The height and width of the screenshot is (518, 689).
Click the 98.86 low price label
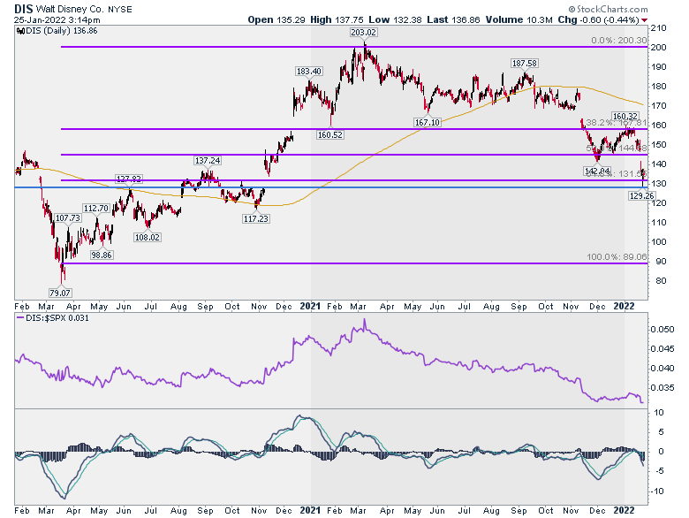coord(102,255)
